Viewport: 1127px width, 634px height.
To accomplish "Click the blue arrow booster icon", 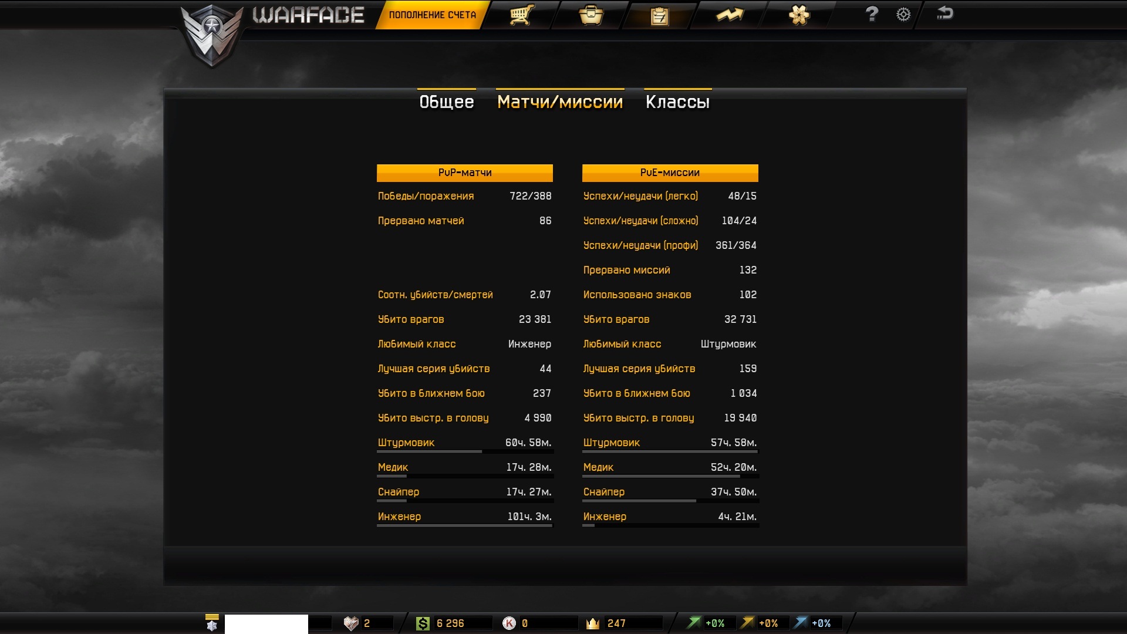I will click(801, 623).
